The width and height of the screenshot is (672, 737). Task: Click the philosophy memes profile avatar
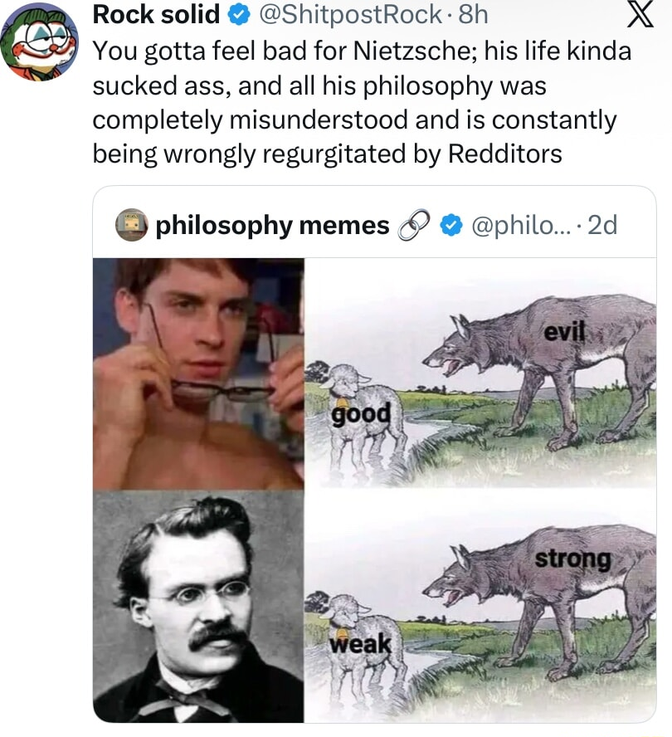130,224
